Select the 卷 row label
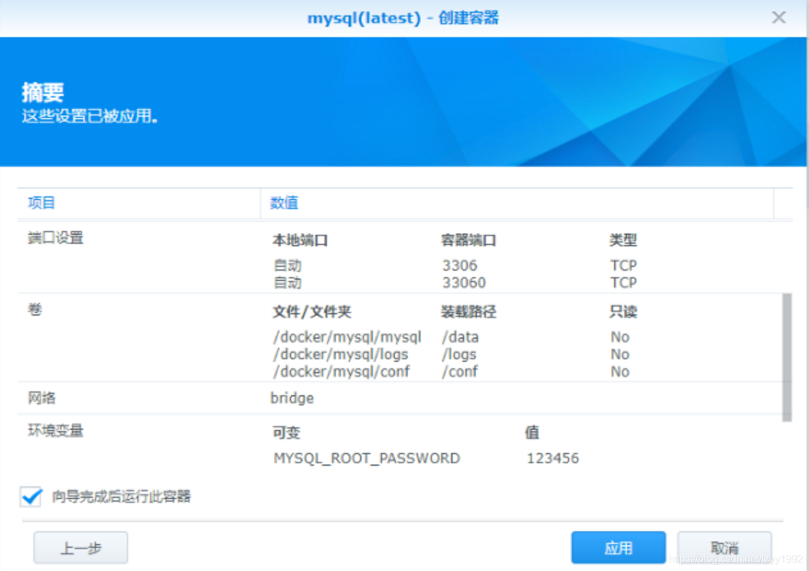The image size is (809, 571). [x=35, y=309]
